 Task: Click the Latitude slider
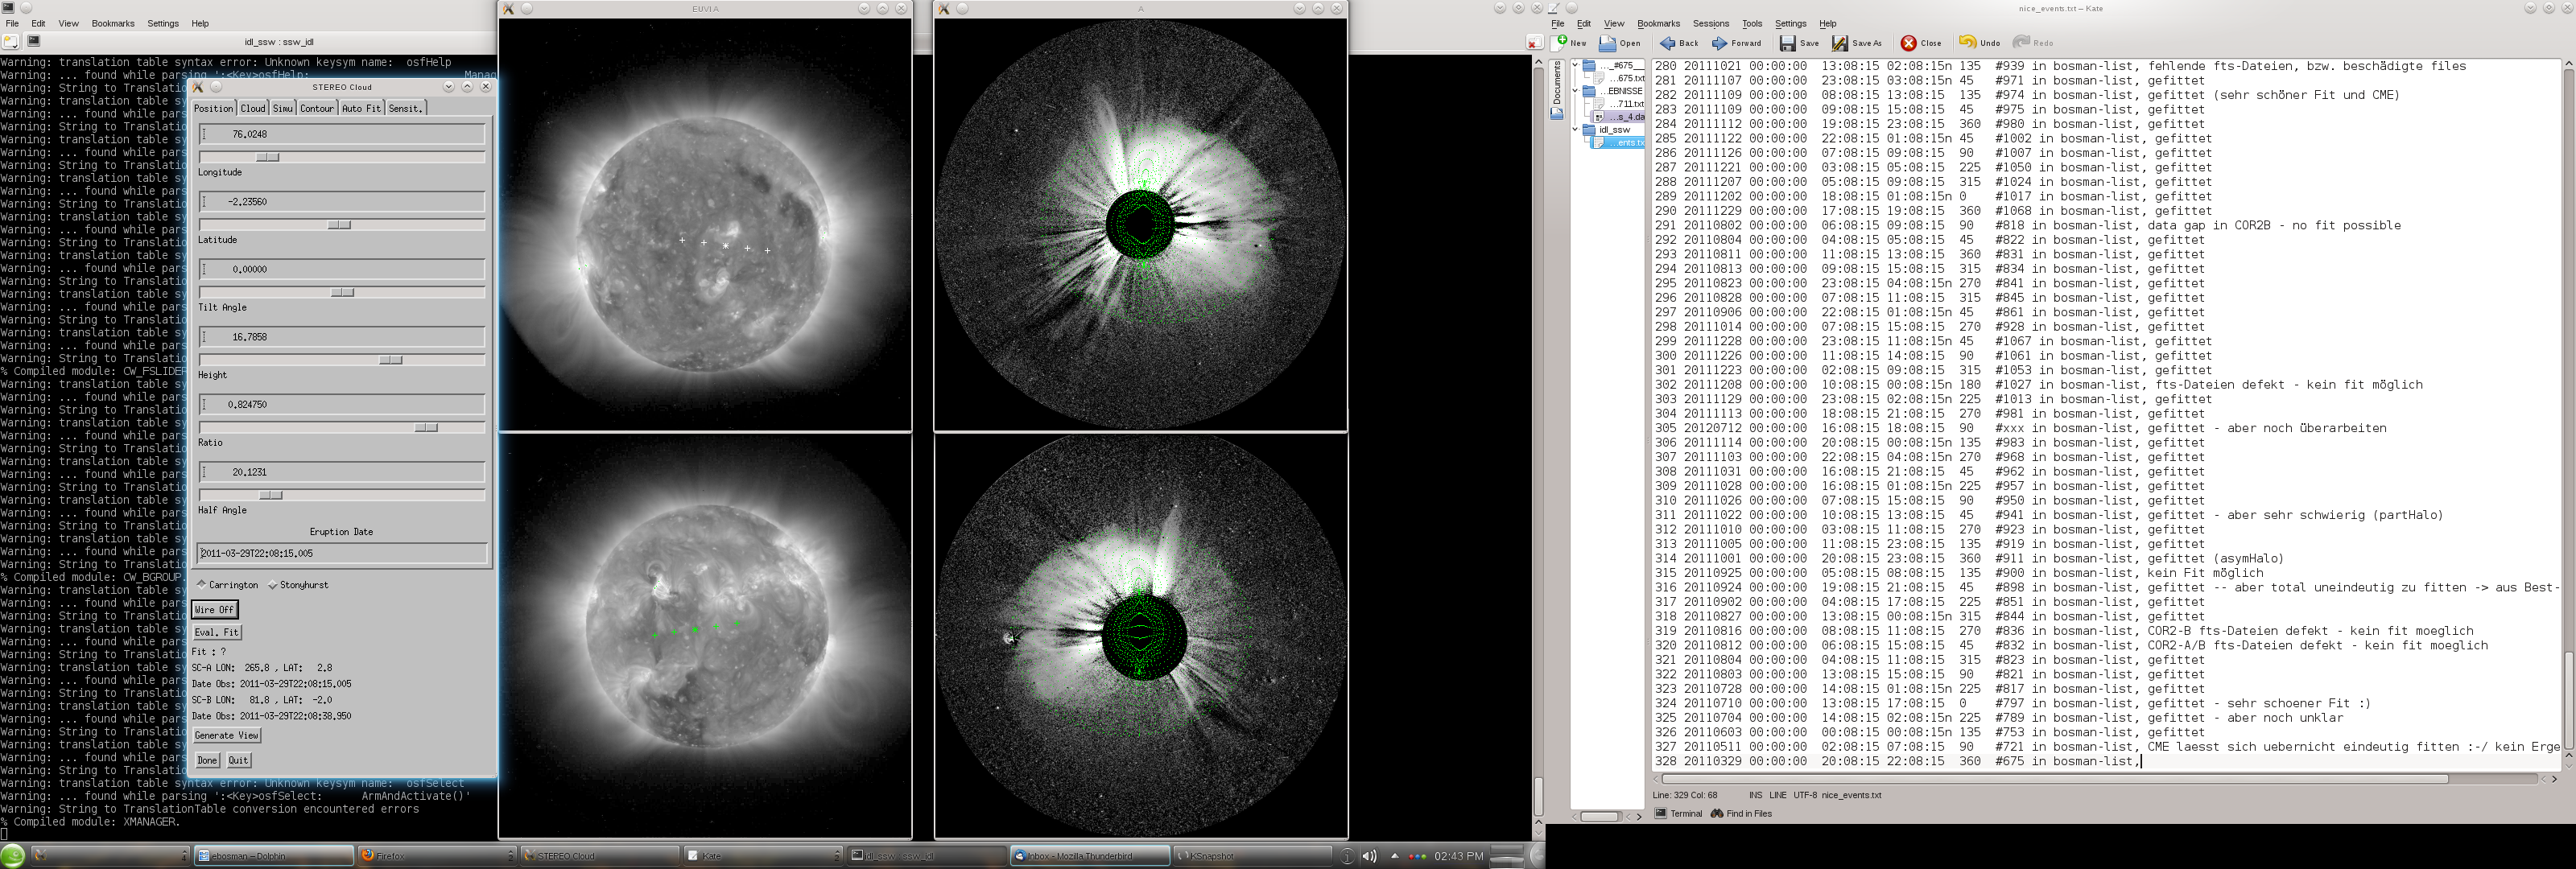342,225
